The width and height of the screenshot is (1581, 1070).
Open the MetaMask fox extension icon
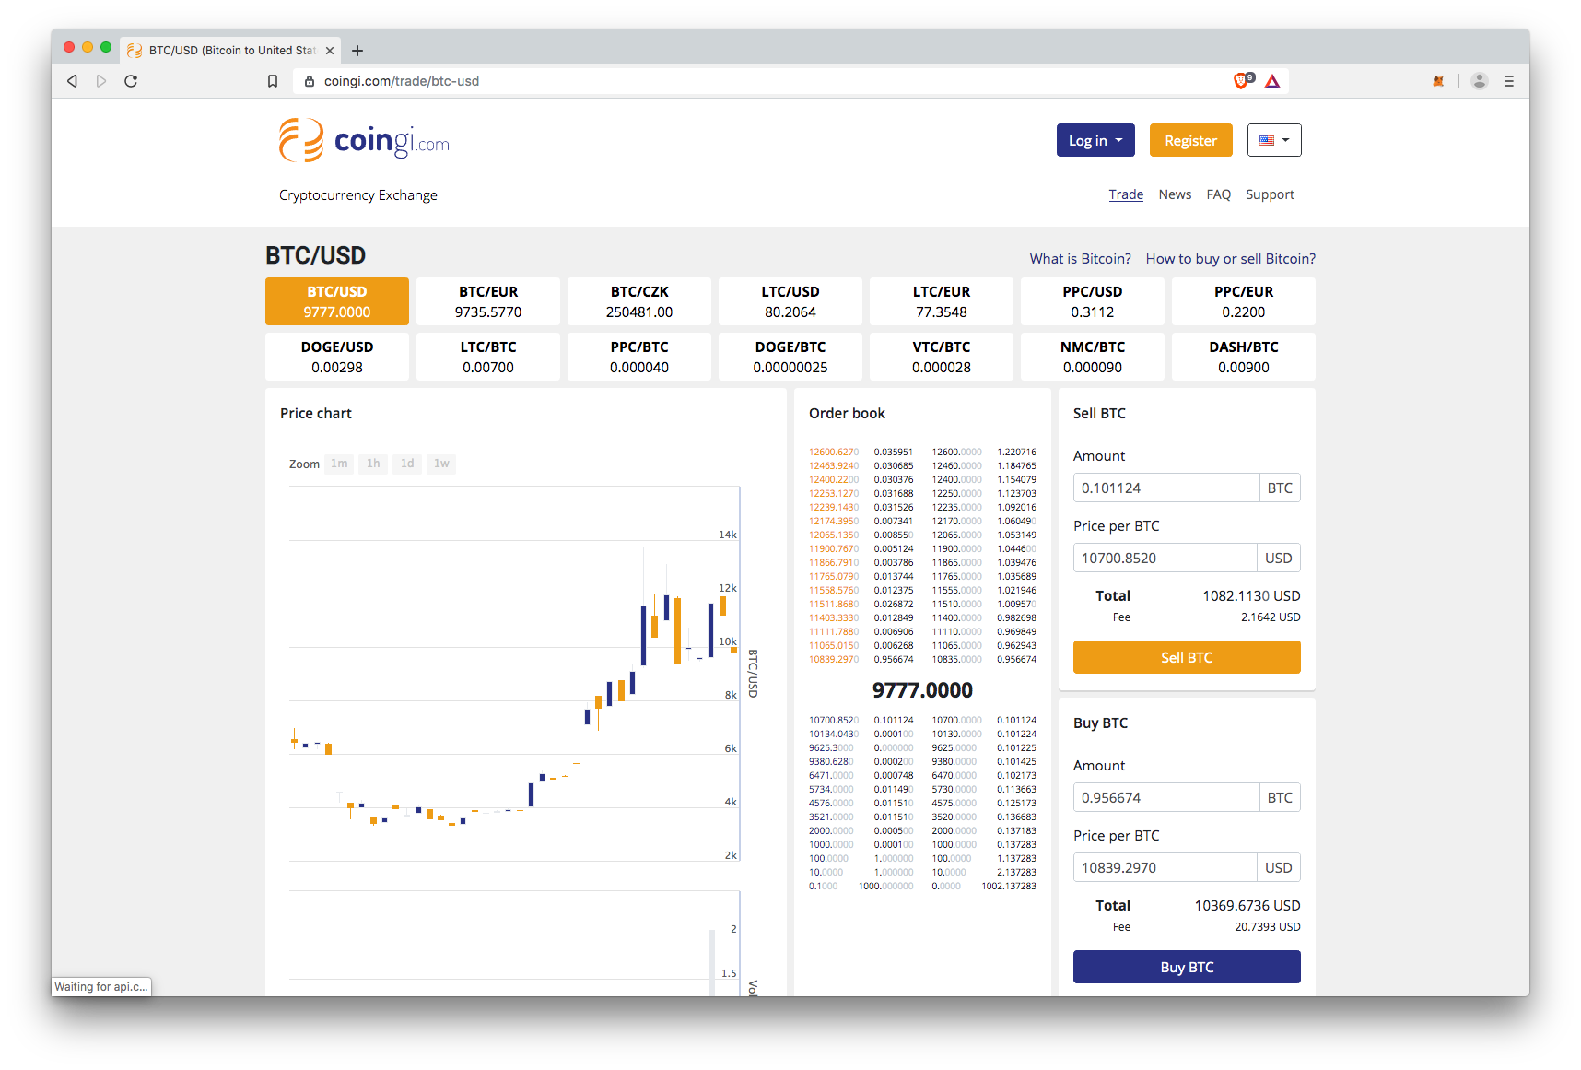tap(1438, 81)
